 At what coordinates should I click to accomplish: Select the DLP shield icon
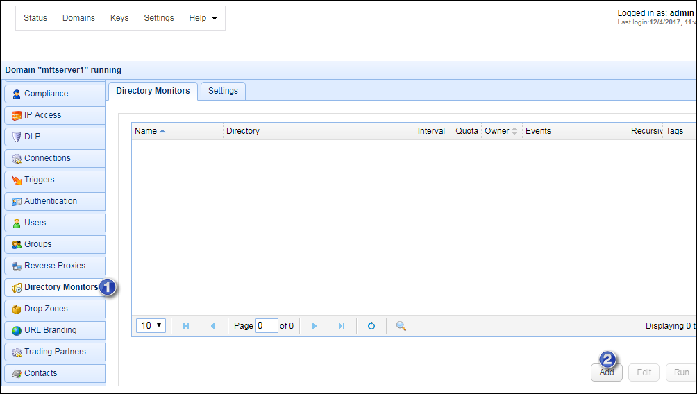pos(17,137)
